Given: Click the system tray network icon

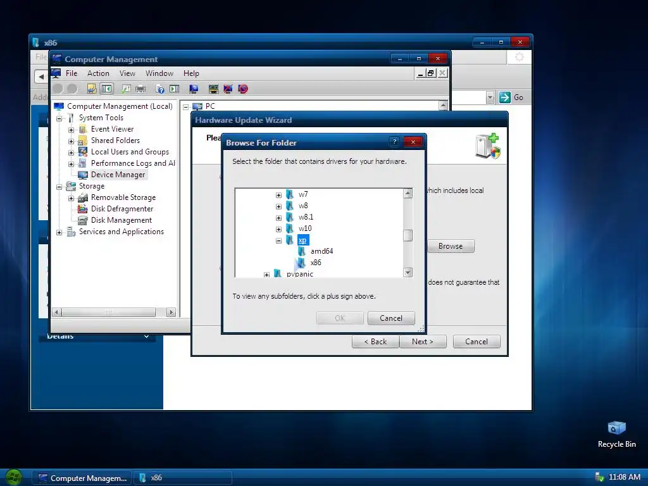Looking at the screenshot, I should pyautogui.click(x=599, y=477).
